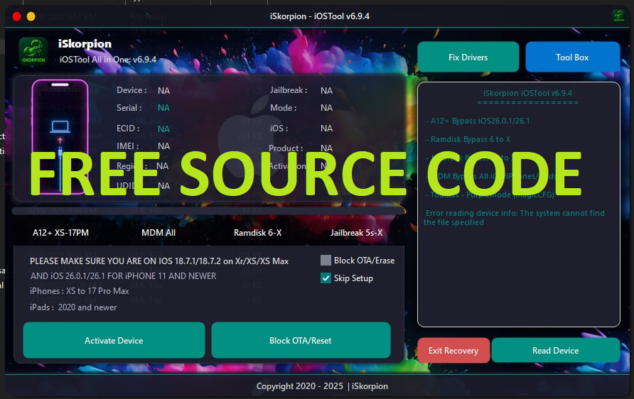This screenshot has width=634, height=399.
Task: Uncheck the Skip Setup checkbox
Action: click(326, 278)
